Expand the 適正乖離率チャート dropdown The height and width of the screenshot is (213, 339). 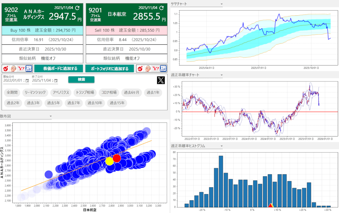click(221, 75)
